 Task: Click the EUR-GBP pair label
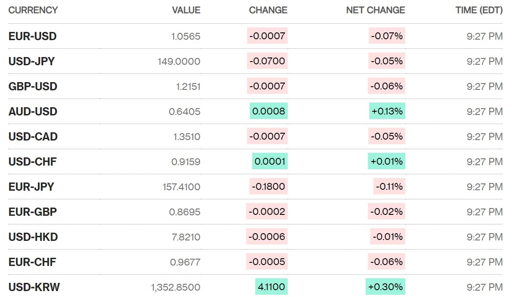click(32, 212)
